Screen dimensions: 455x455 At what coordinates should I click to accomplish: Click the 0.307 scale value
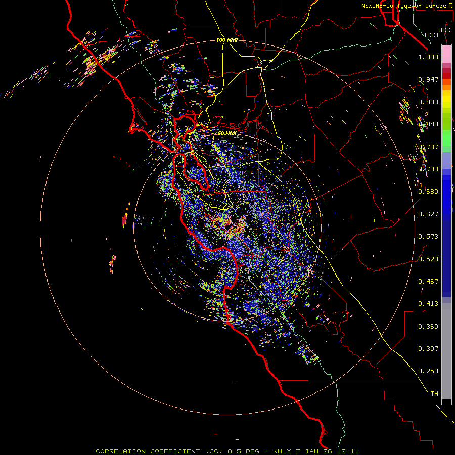[428, 348]
